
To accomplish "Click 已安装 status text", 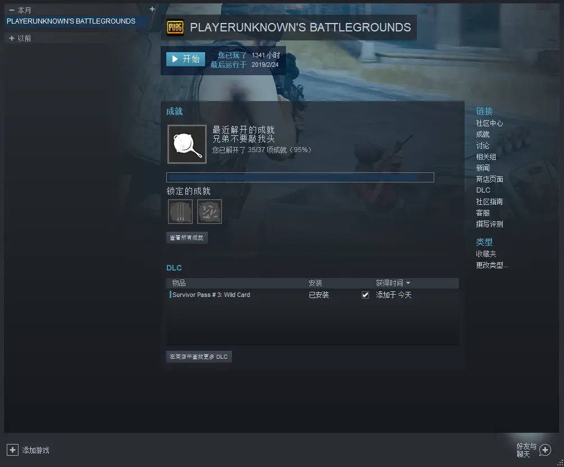I will coord(319,295).
